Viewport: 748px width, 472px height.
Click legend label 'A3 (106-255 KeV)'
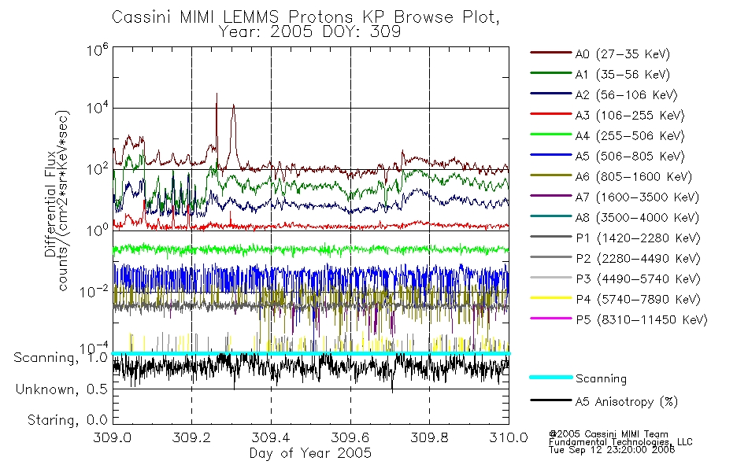630,116
